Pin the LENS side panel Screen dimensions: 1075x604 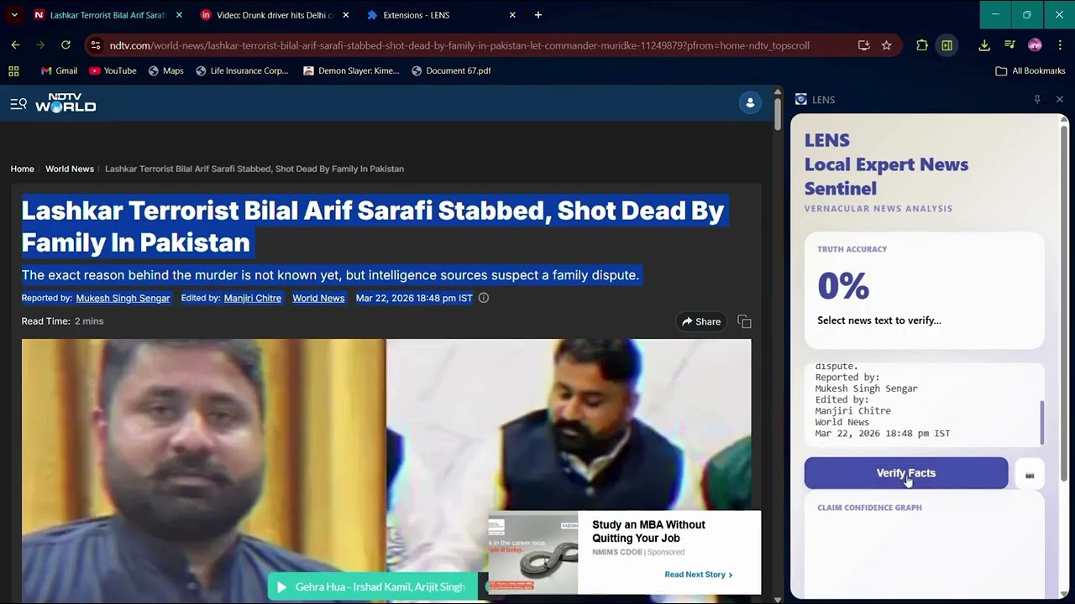1037,99
